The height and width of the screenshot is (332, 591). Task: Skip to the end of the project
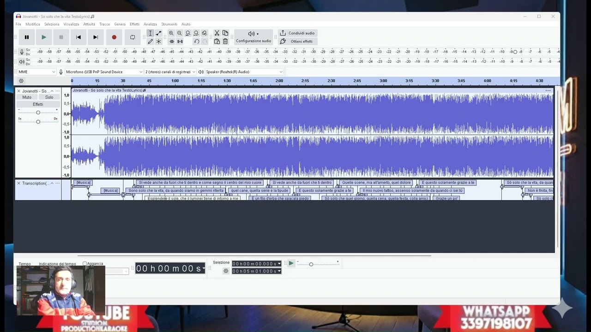[96, 37]
